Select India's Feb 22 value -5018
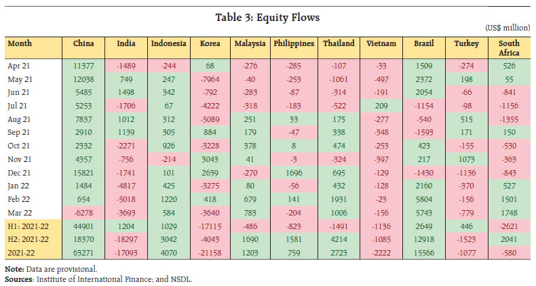Image resolution: width=536 pixels, height=286 pixels. click(128, 201)
